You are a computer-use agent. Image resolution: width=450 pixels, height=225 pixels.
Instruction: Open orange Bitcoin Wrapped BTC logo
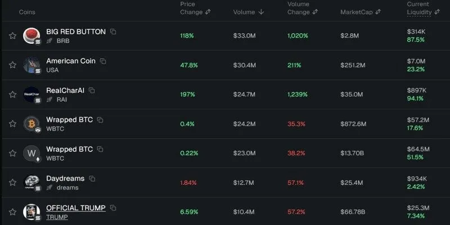click(x=31, y=124)
